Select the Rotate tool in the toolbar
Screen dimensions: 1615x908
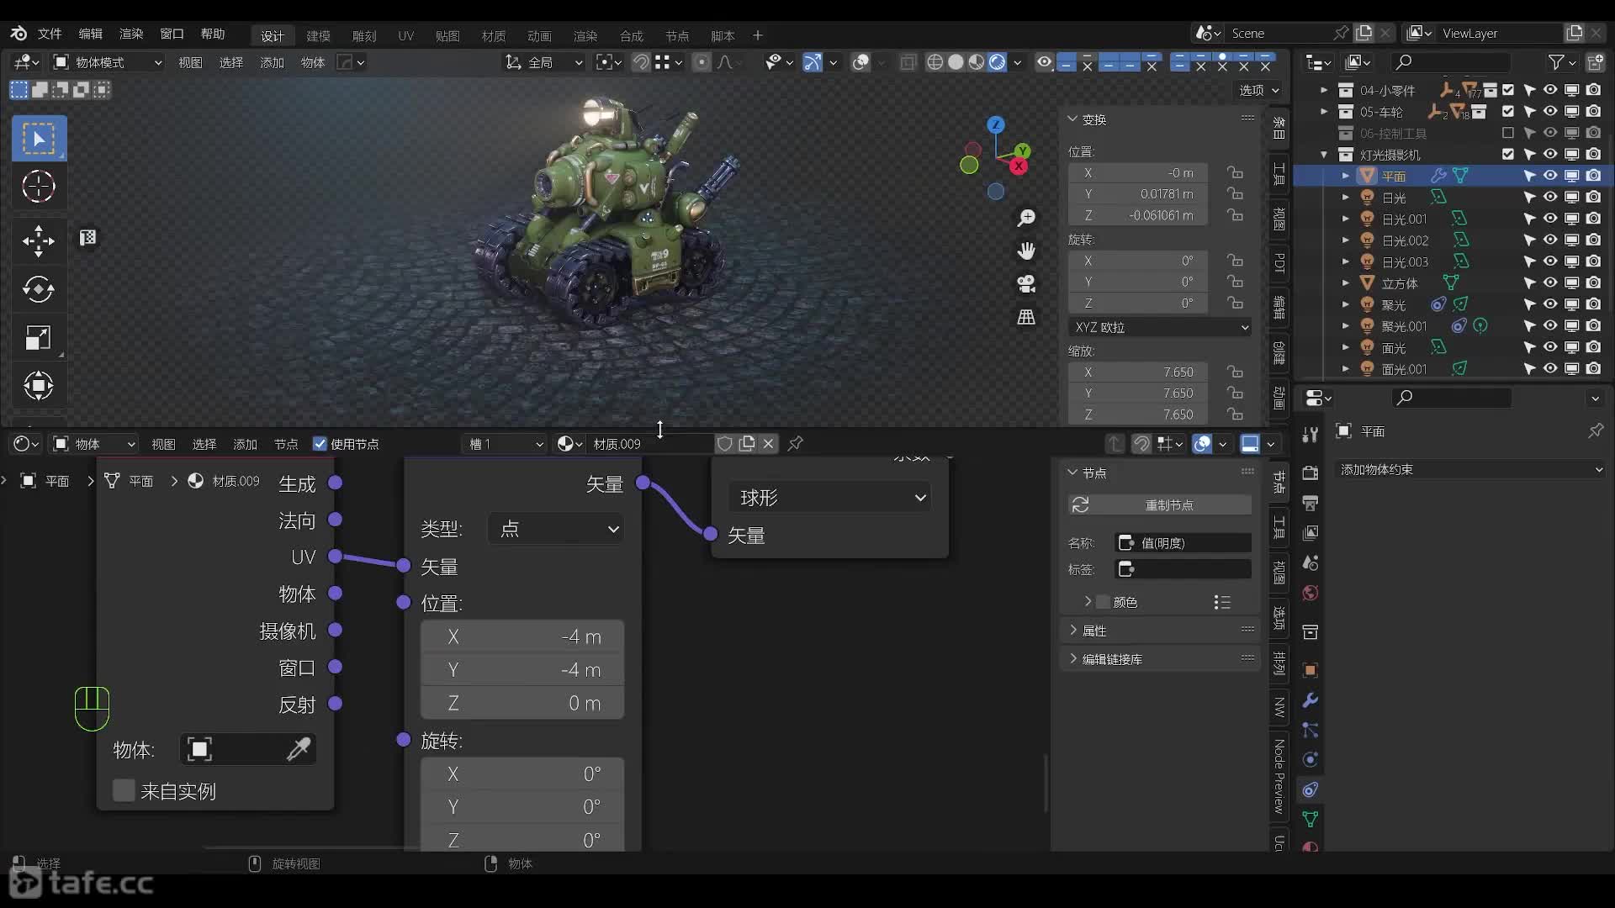[38, 290]
